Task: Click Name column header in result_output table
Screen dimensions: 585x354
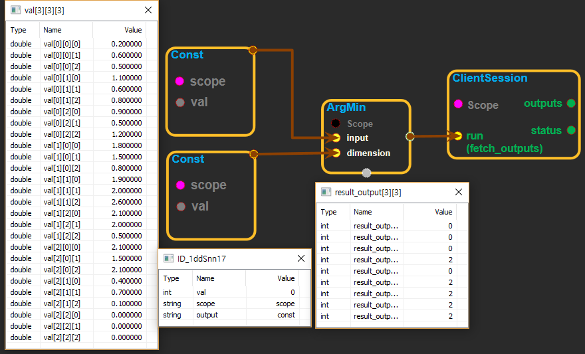Action: (x=363, y=212)
